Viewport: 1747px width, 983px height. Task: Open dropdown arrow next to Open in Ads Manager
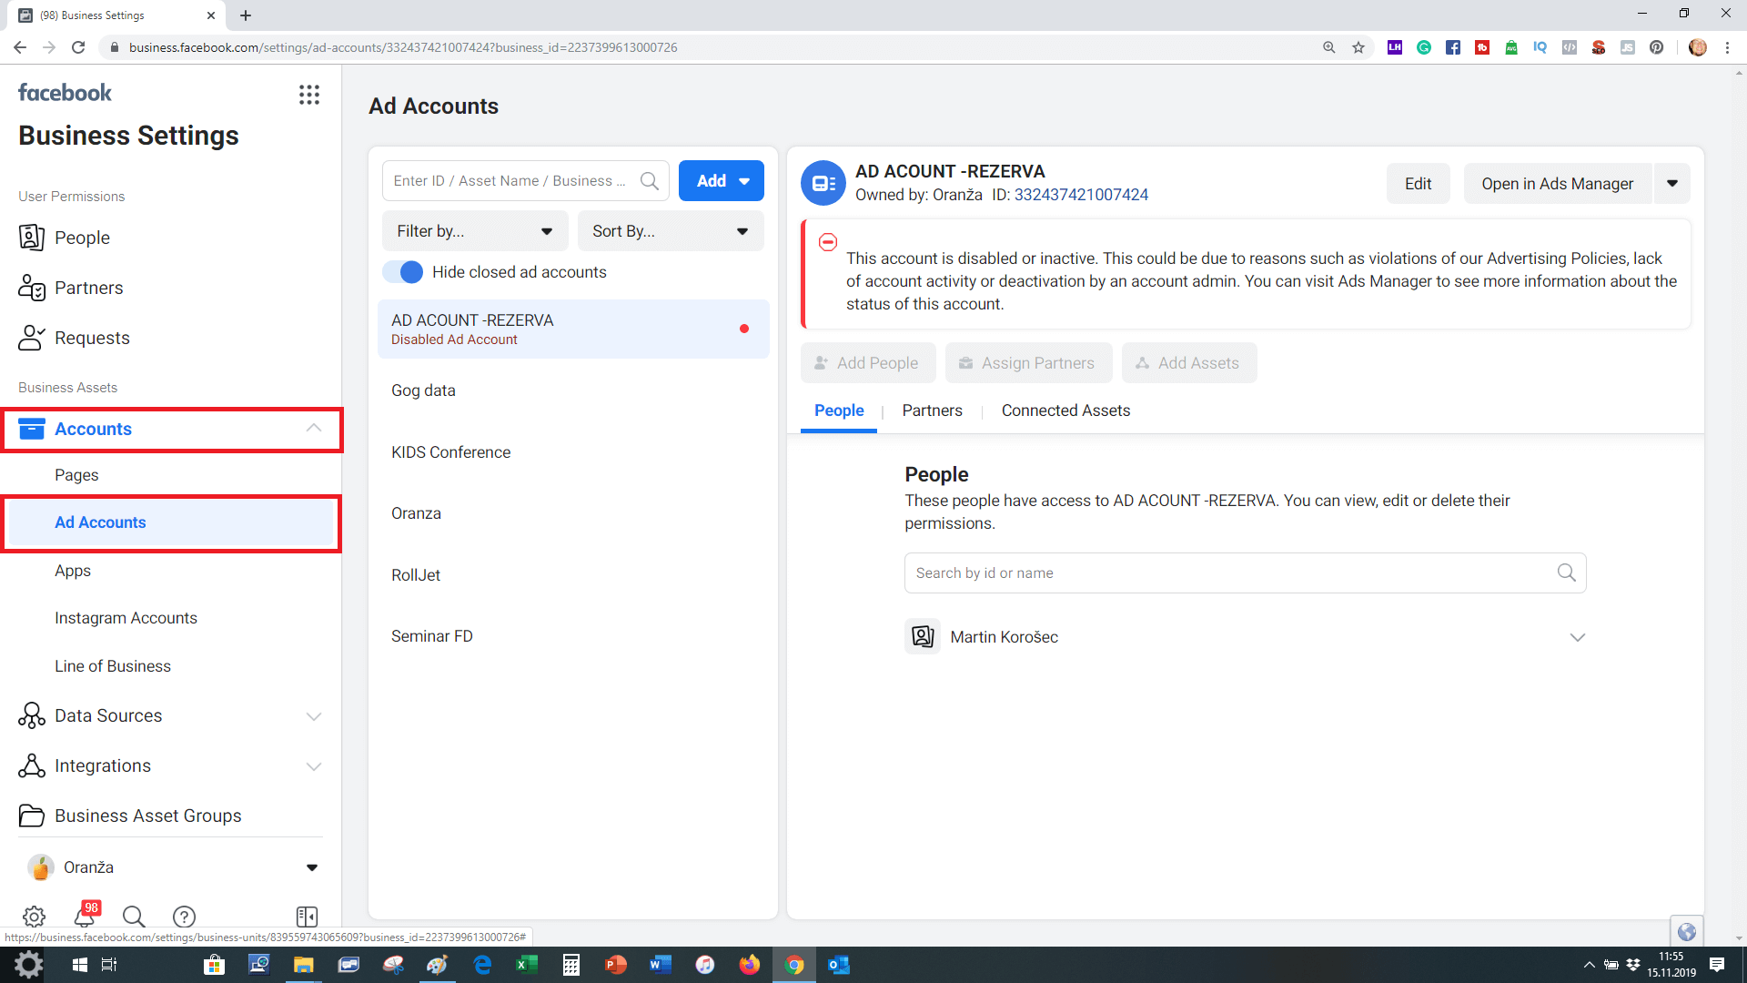pos(1671,184)
